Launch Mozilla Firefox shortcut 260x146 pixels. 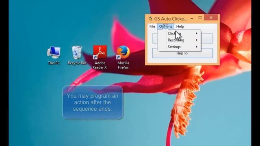pos(123,57)
